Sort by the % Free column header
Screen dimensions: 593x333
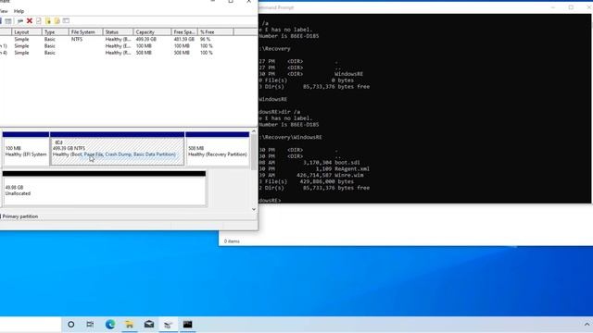[216, 32]
